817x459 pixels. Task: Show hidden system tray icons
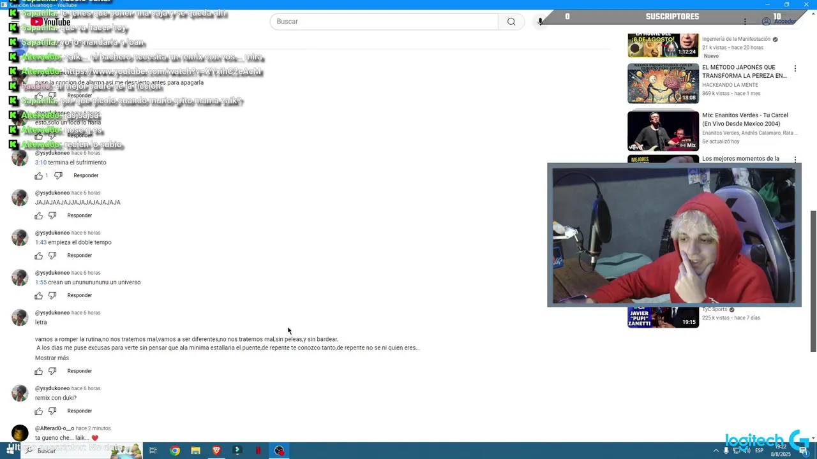click(x=716, y=451)
